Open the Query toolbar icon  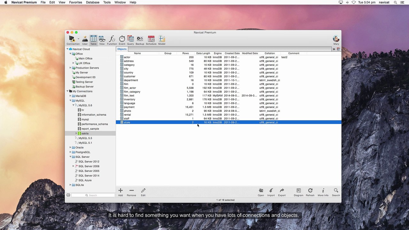pos(130,40)
